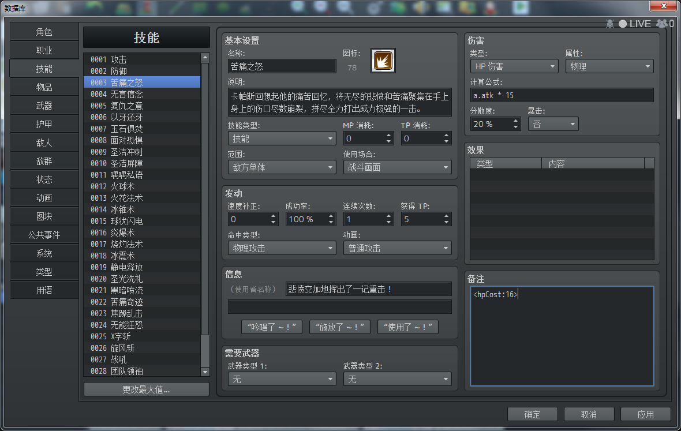Open the 角色 database tab
This screenshot has width=681, height=431.
[x=44, y=32]
